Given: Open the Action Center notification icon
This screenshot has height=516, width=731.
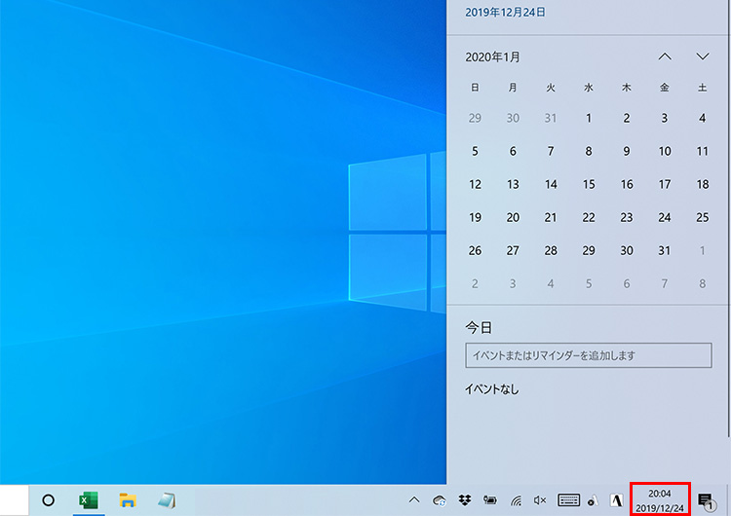Looking at the screenshot, I should coord(706,500).
